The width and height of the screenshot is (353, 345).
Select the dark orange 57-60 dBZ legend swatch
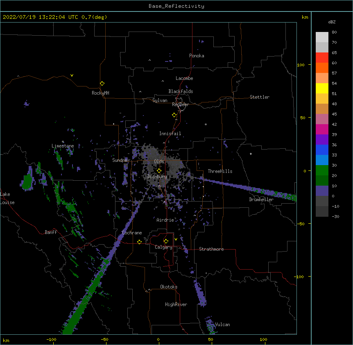[x=322, y=68]
